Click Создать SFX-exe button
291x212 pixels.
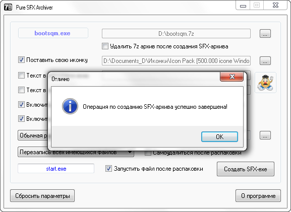coord(245,169)
